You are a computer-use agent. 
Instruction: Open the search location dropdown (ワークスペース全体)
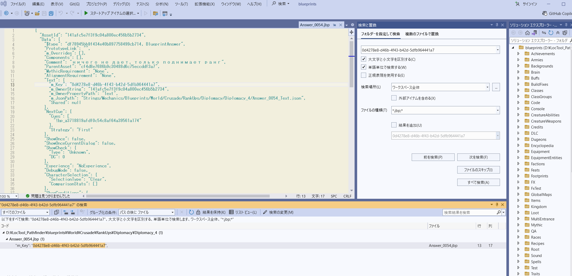(487, 87)
